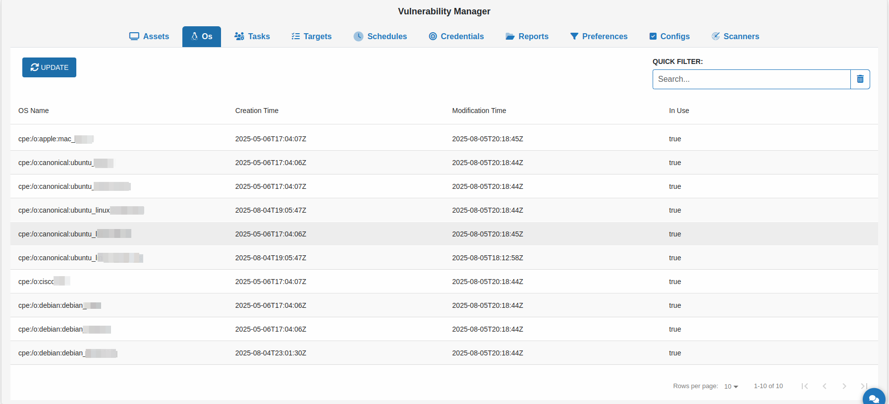Switch to the Configs tab

point(669,37)
